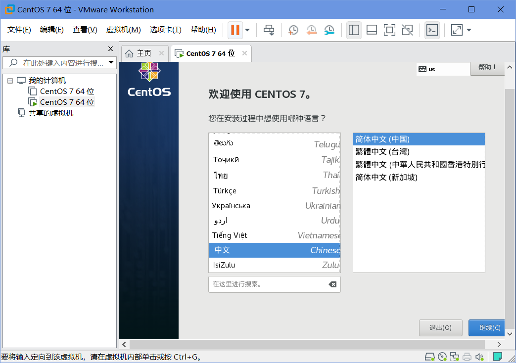
Task: Open the power options dropdown arrow
Action: [247, 30]
